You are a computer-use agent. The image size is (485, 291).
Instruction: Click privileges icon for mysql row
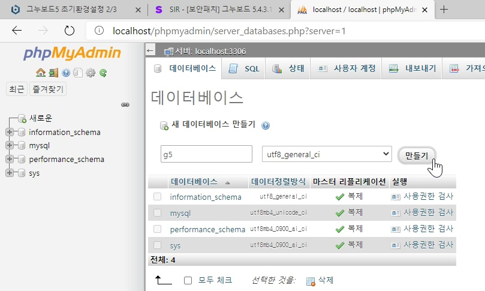(x=396, y=213)
